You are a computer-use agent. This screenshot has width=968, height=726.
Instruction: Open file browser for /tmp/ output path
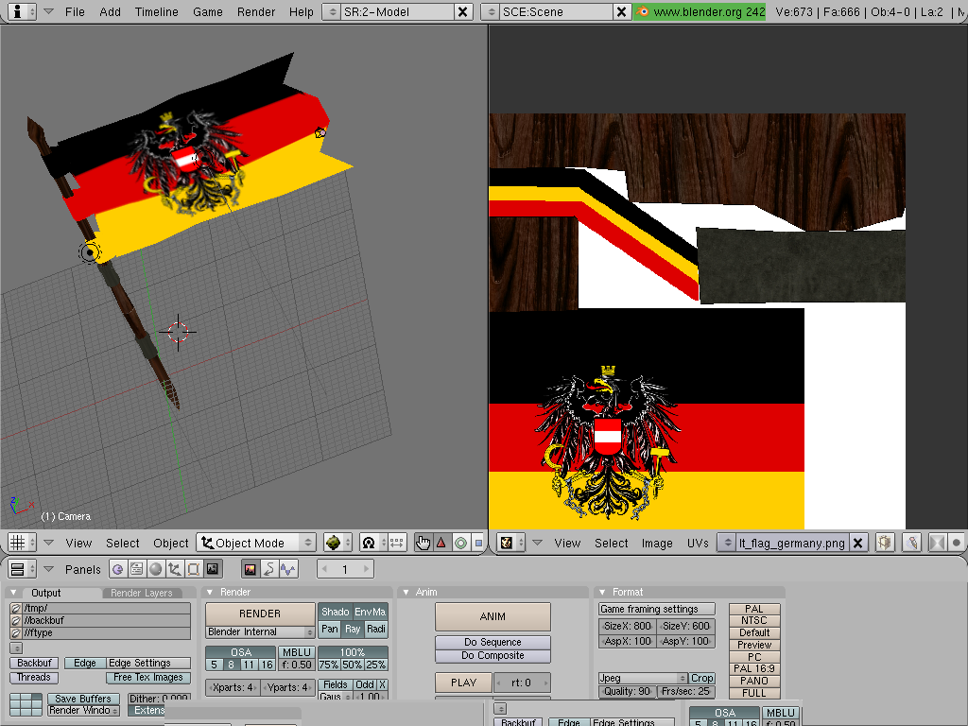pyautogui.click(x=16, y=608)
